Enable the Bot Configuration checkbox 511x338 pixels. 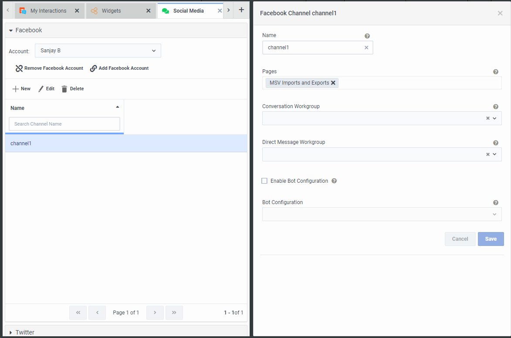tap(264, 181)
